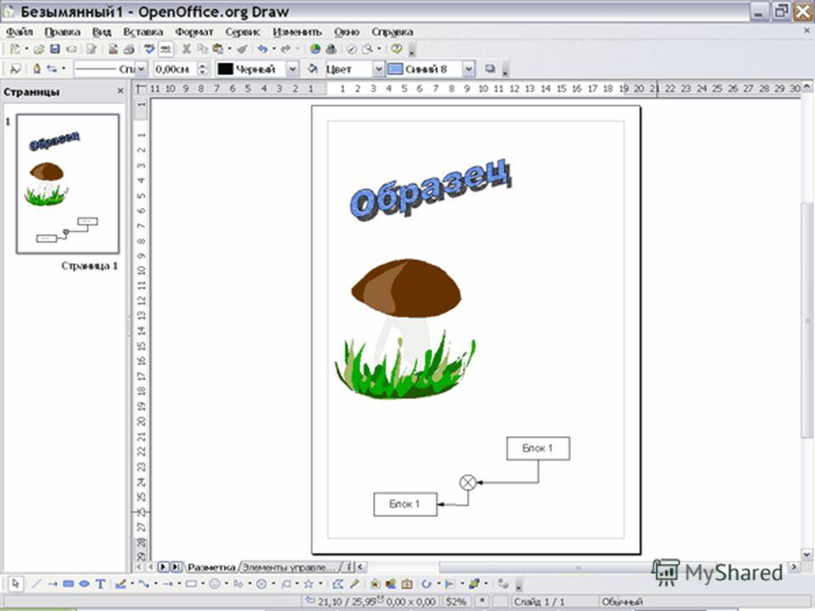
Task: Open the Вставка menu
Action: coord(143,31)
